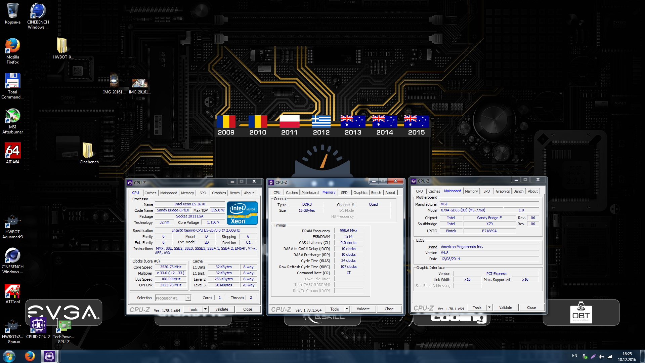The image size is (645, 363).
Task: Click Validate in the left CPU-Z window
Action: (x=222, y=309)
